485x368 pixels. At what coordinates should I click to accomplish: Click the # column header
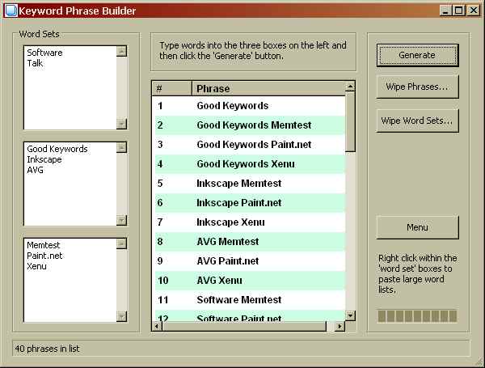click(x=172, y=89)
